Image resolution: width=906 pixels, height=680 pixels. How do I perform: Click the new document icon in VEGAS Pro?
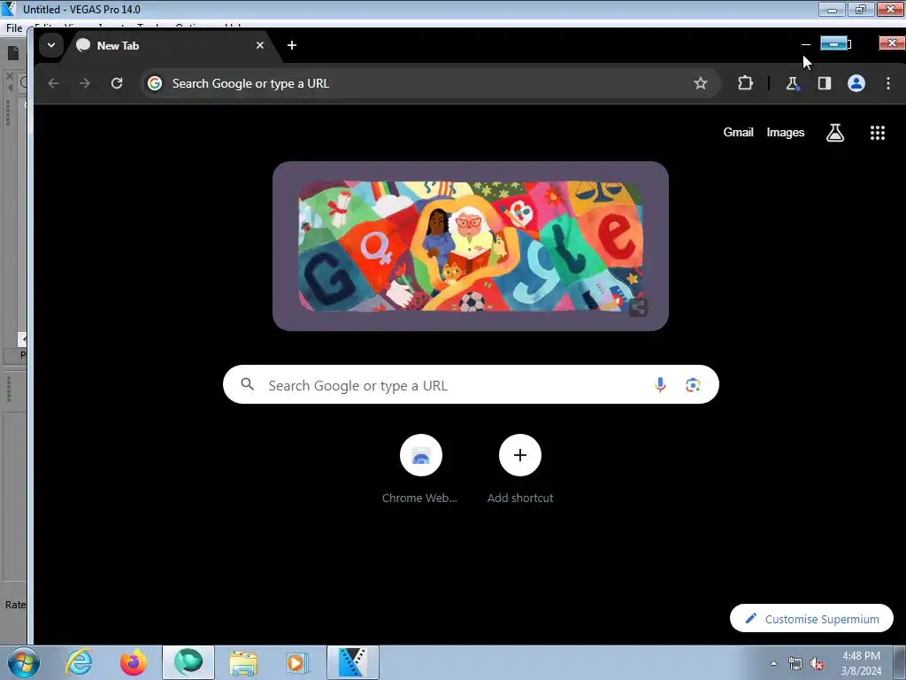click(x=13, y=53)
